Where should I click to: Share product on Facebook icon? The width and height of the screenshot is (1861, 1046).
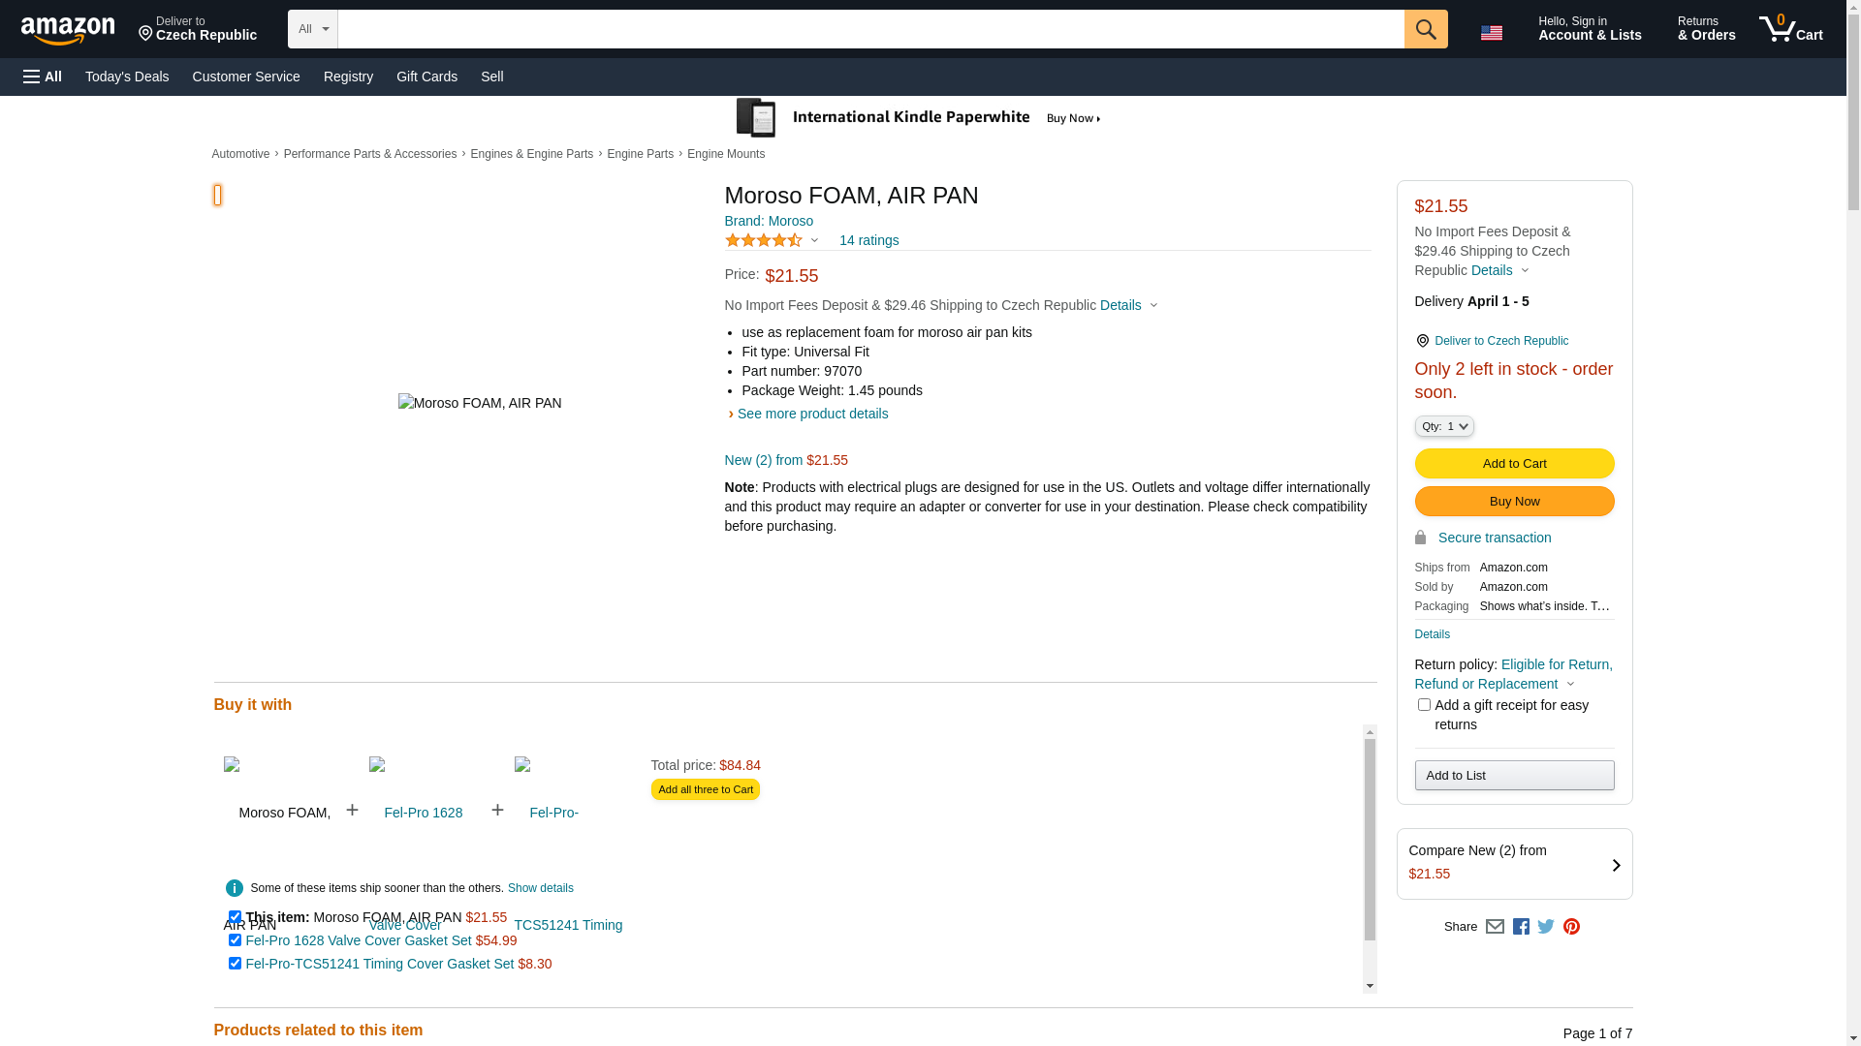click(1521, 927)
